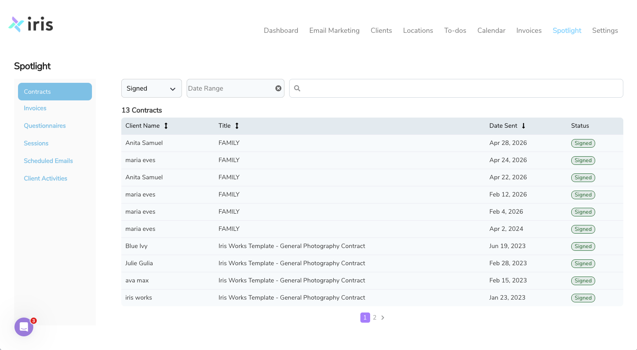Select Contracts sidebar tab
The height and width of the screenshot is (350, 637).
pyautogui.click(x=55, y=91)
